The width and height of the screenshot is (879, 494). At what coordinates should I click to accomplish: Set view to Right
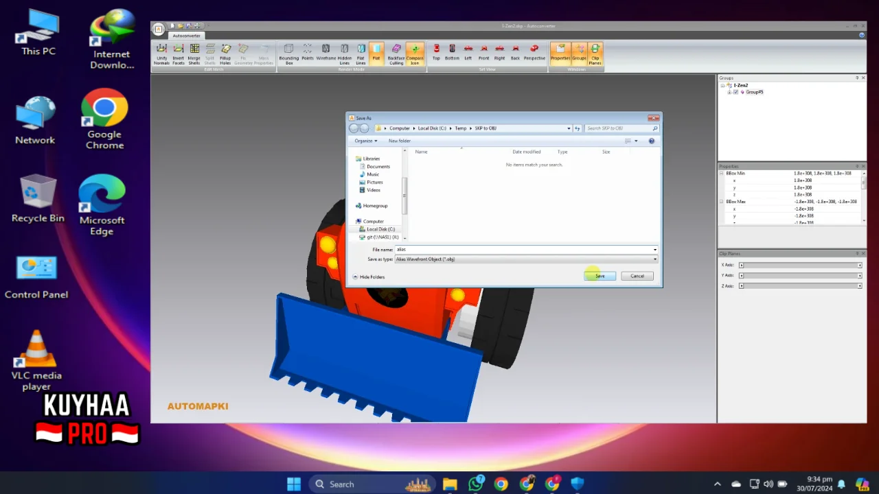[x=500, y=52]
